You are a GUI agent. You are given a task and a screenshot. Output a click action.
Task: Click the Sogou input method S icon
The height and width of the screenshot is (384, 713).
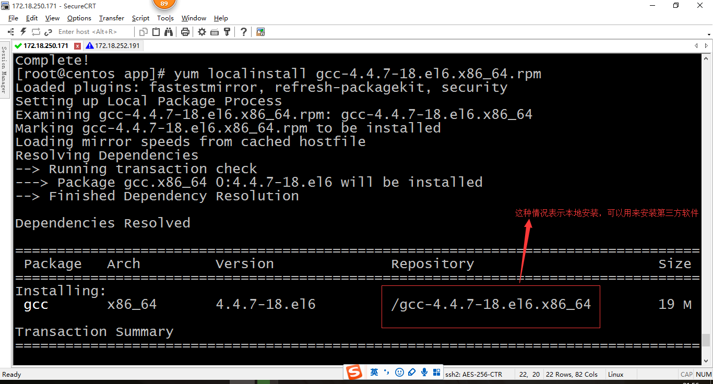click(354, 373)
